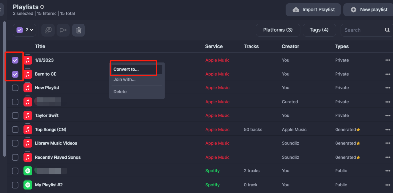The image size is (393, 193).
Task: Click the vertical scrollbar on left side
Action: (x=4, y=89)
